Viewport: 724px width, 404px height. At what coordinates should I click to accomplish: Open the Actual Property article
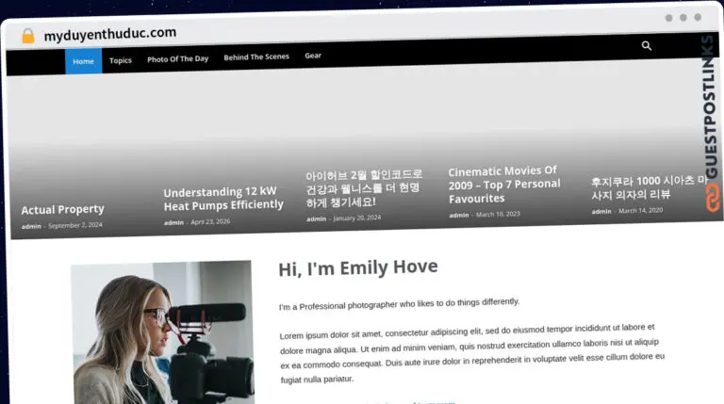pos(63,209)
